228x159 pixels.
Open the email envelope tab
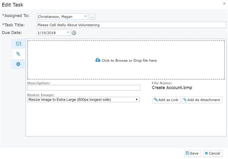click(18, 43)
